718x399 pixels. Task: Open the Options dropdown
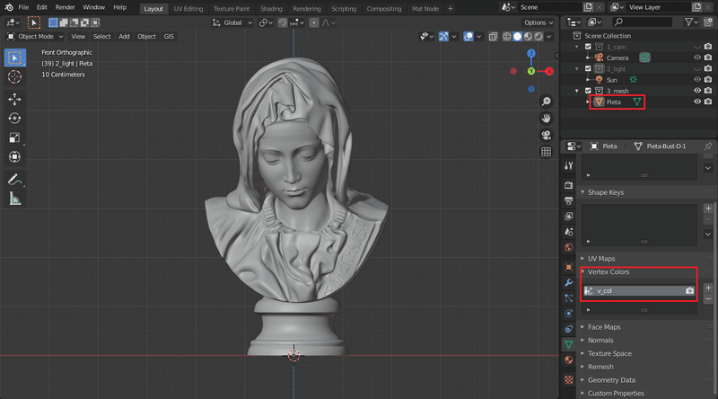coord(538,22)
